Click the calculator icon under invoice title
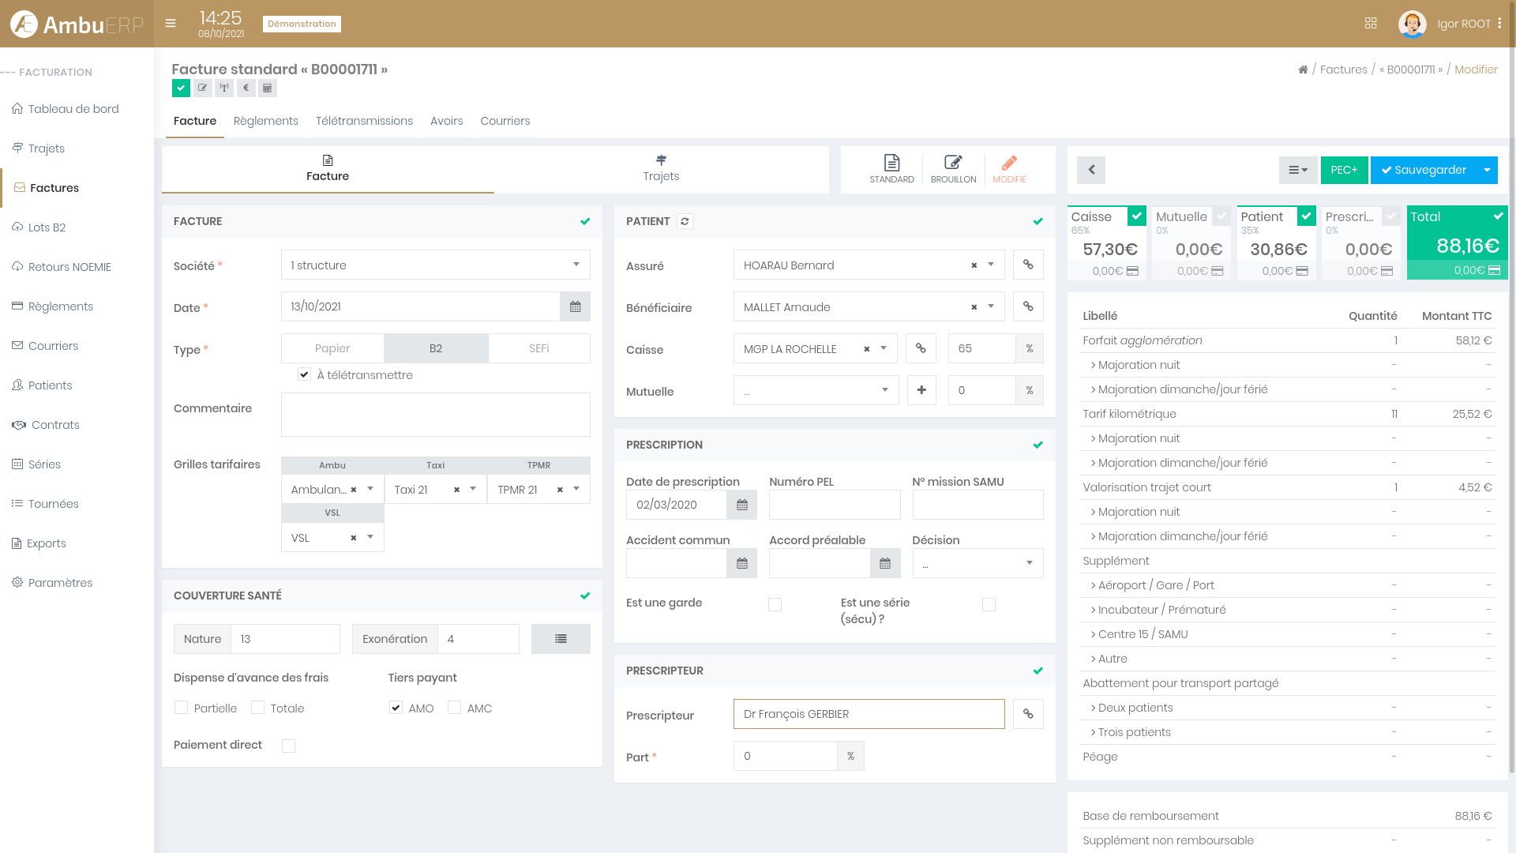The width and height of the screenshot is (1516, 853). tap(268, 88)
